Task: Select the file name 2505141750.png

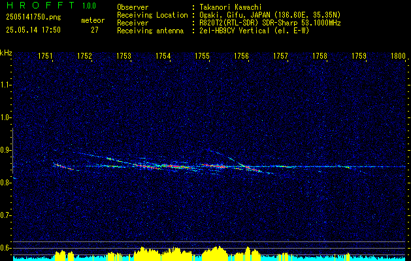Action: 33,17
